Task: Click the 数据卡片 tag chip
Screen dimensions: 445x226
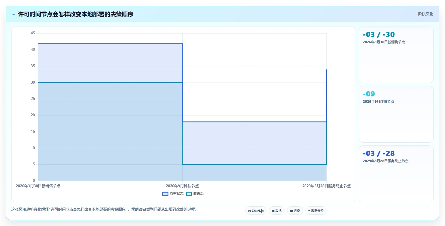Action: [316, 211]
